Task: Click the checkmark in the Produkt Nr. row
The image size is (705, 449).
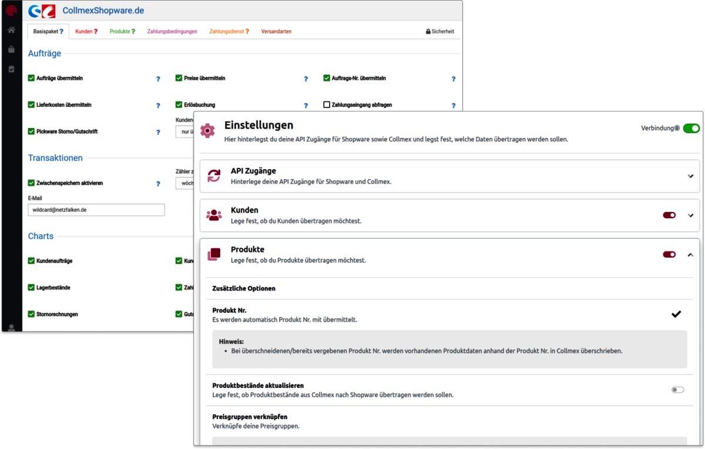Action: tap(676, 314)
